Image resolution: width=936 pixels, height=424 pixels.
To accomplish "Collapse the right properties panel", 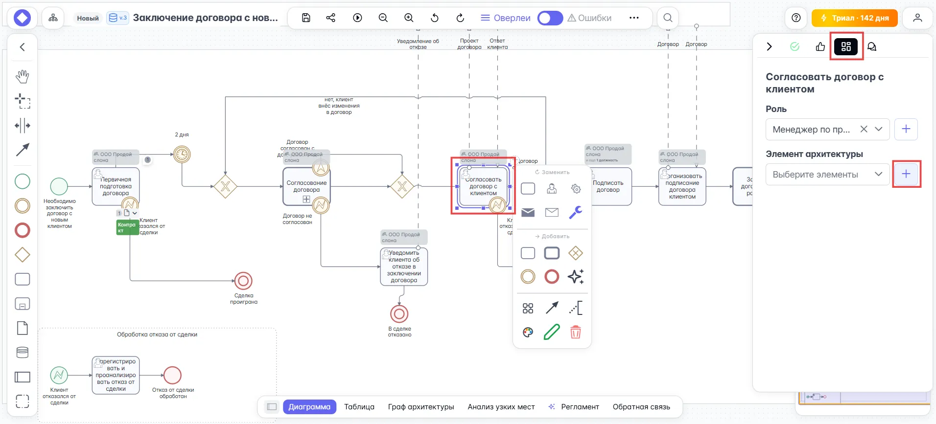I will click(769, 47).
